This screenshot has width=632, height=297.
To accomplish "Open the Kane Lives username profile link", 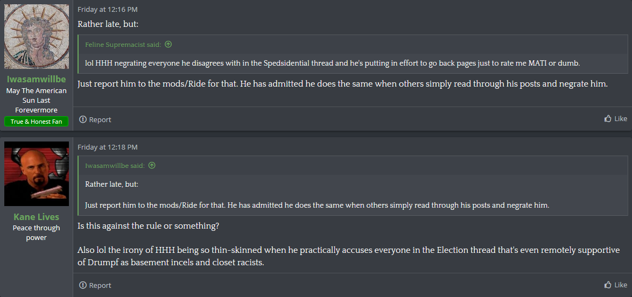I will 36,217.
